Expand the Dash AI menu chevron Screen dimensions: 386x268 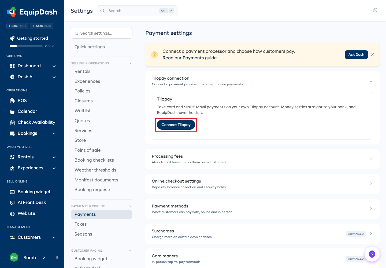(x=54, y=77)
